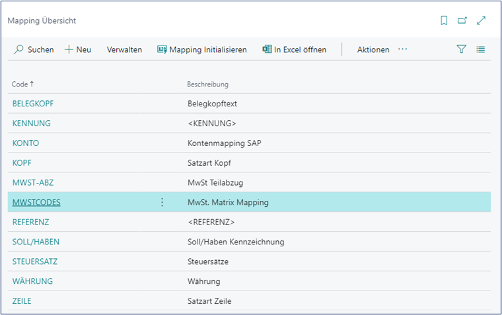502x315 pixels.
Task: Click the bookmark icon in the header
Action: pyautogui.click(x=444, y=20)
